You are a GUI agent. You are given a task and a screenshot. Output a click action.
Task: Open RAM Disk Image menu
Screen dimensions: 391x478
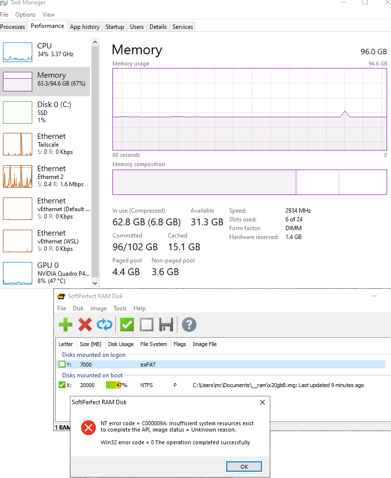pyautogui.click(x=98, y=308)
